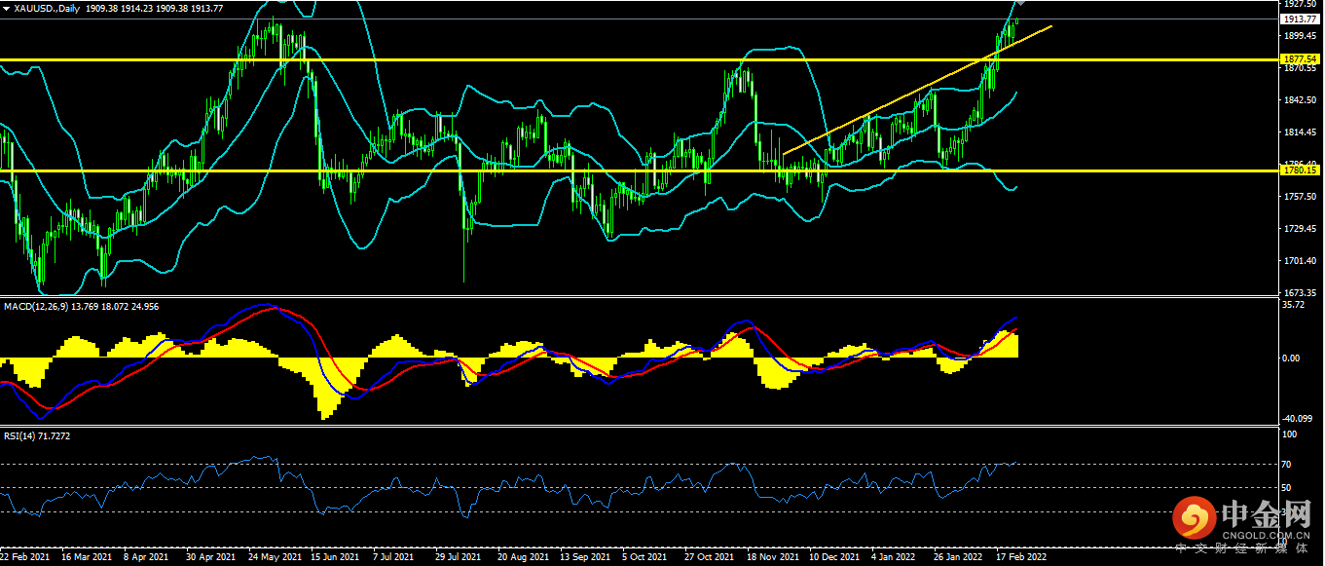Click the 18 Nov 2021 date label
1325x566 pixels.
(x=771, y=557)
